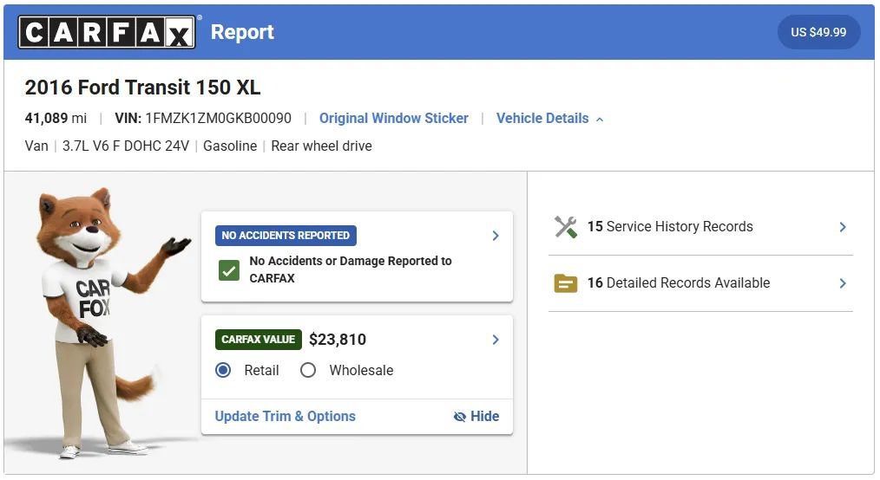Screen dimensions: 880x480
Task: Select the Wholesale radio button
Action: pos(308,370)
